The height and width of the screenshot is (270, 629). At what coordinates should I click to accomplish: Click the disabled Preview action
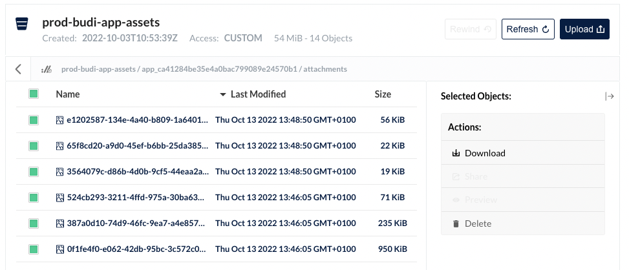[x=523, y=200]
